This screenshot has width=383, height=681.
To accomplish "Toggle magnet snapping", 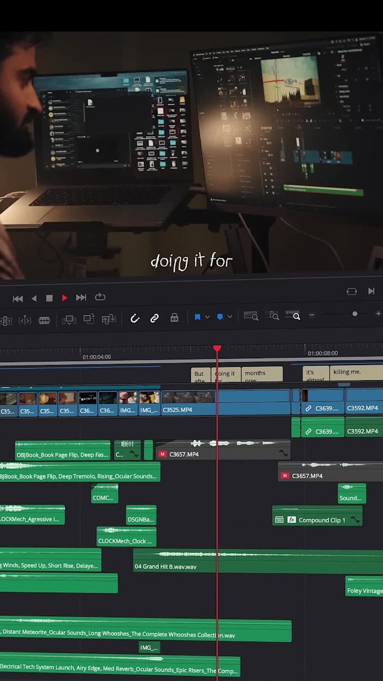I will [135, 318].
